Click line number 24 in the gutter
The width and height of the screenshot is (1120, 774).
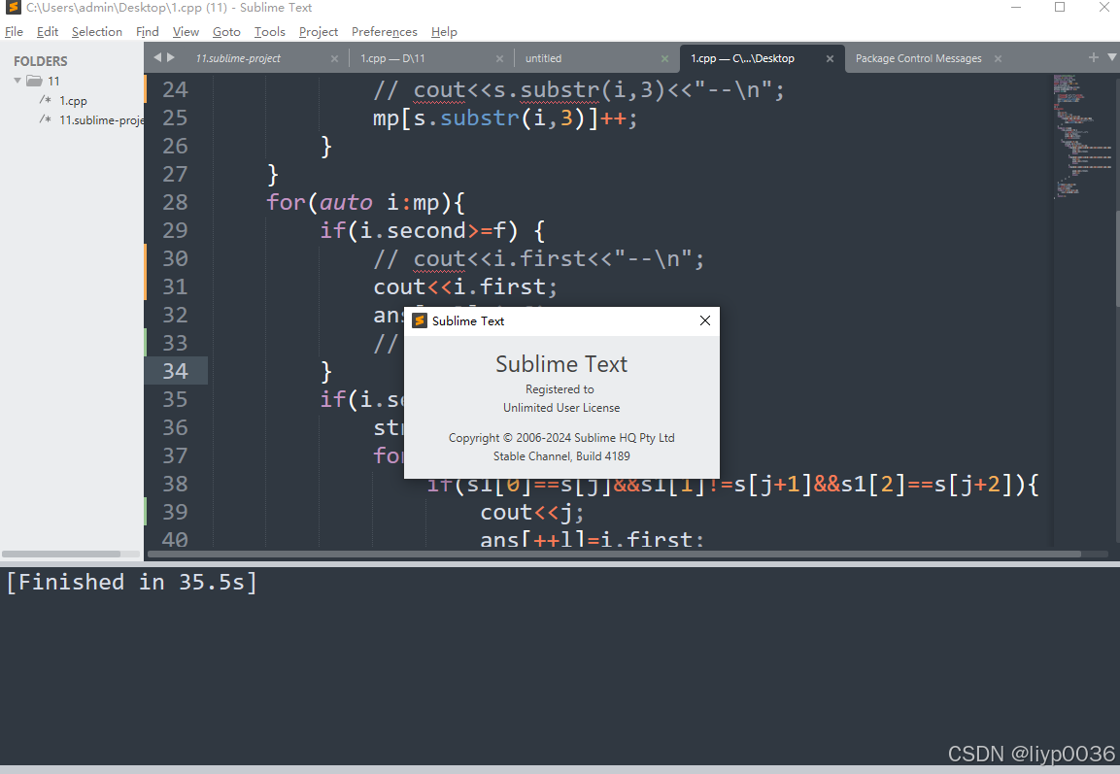(175, 90)
